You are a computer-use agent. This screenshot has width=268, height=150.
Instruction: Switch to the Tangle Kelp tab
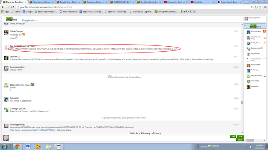pos(68,2)
